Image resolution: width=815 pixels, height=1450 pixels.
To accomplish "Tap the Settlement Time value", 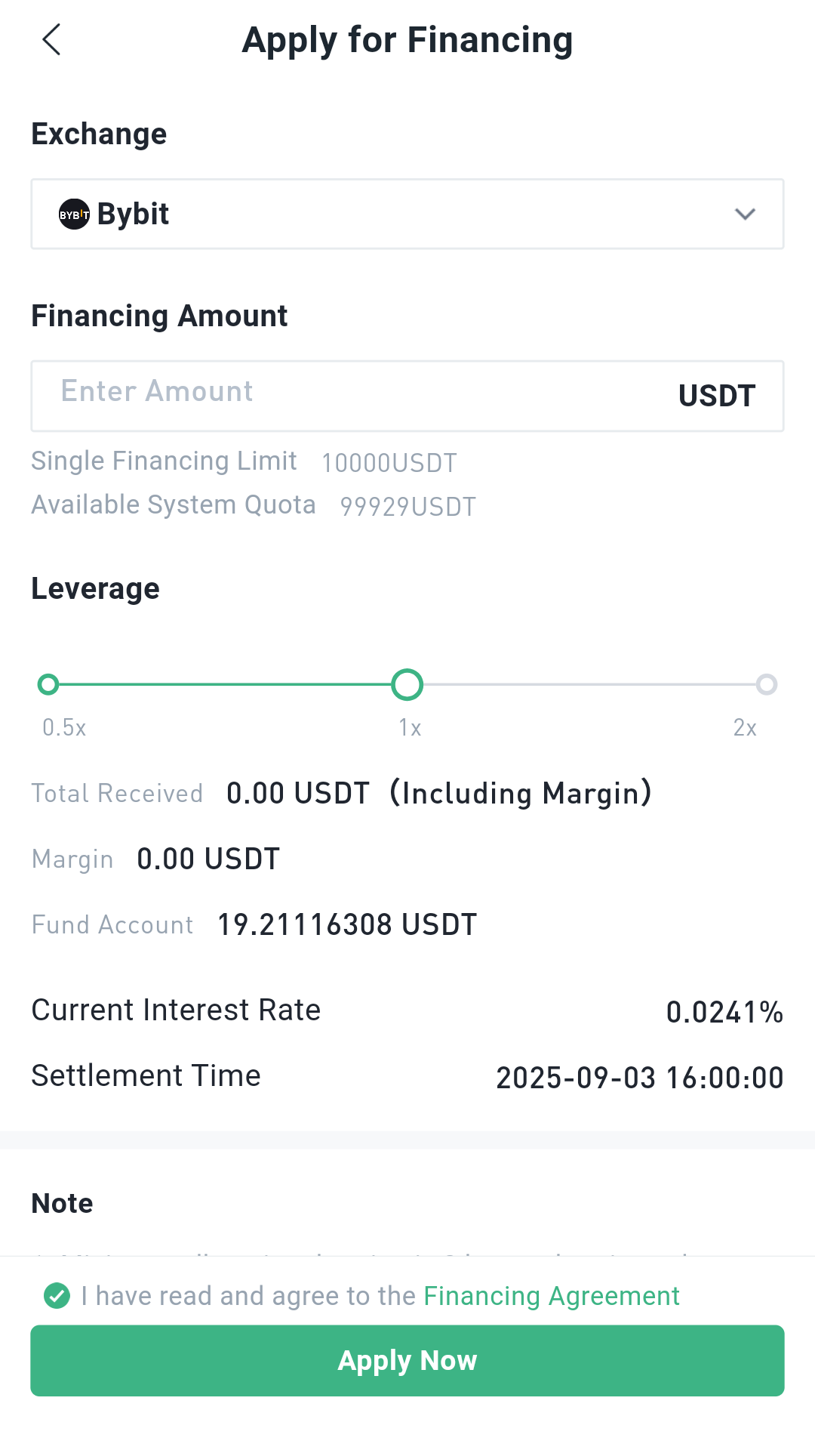I will 640,1078.
